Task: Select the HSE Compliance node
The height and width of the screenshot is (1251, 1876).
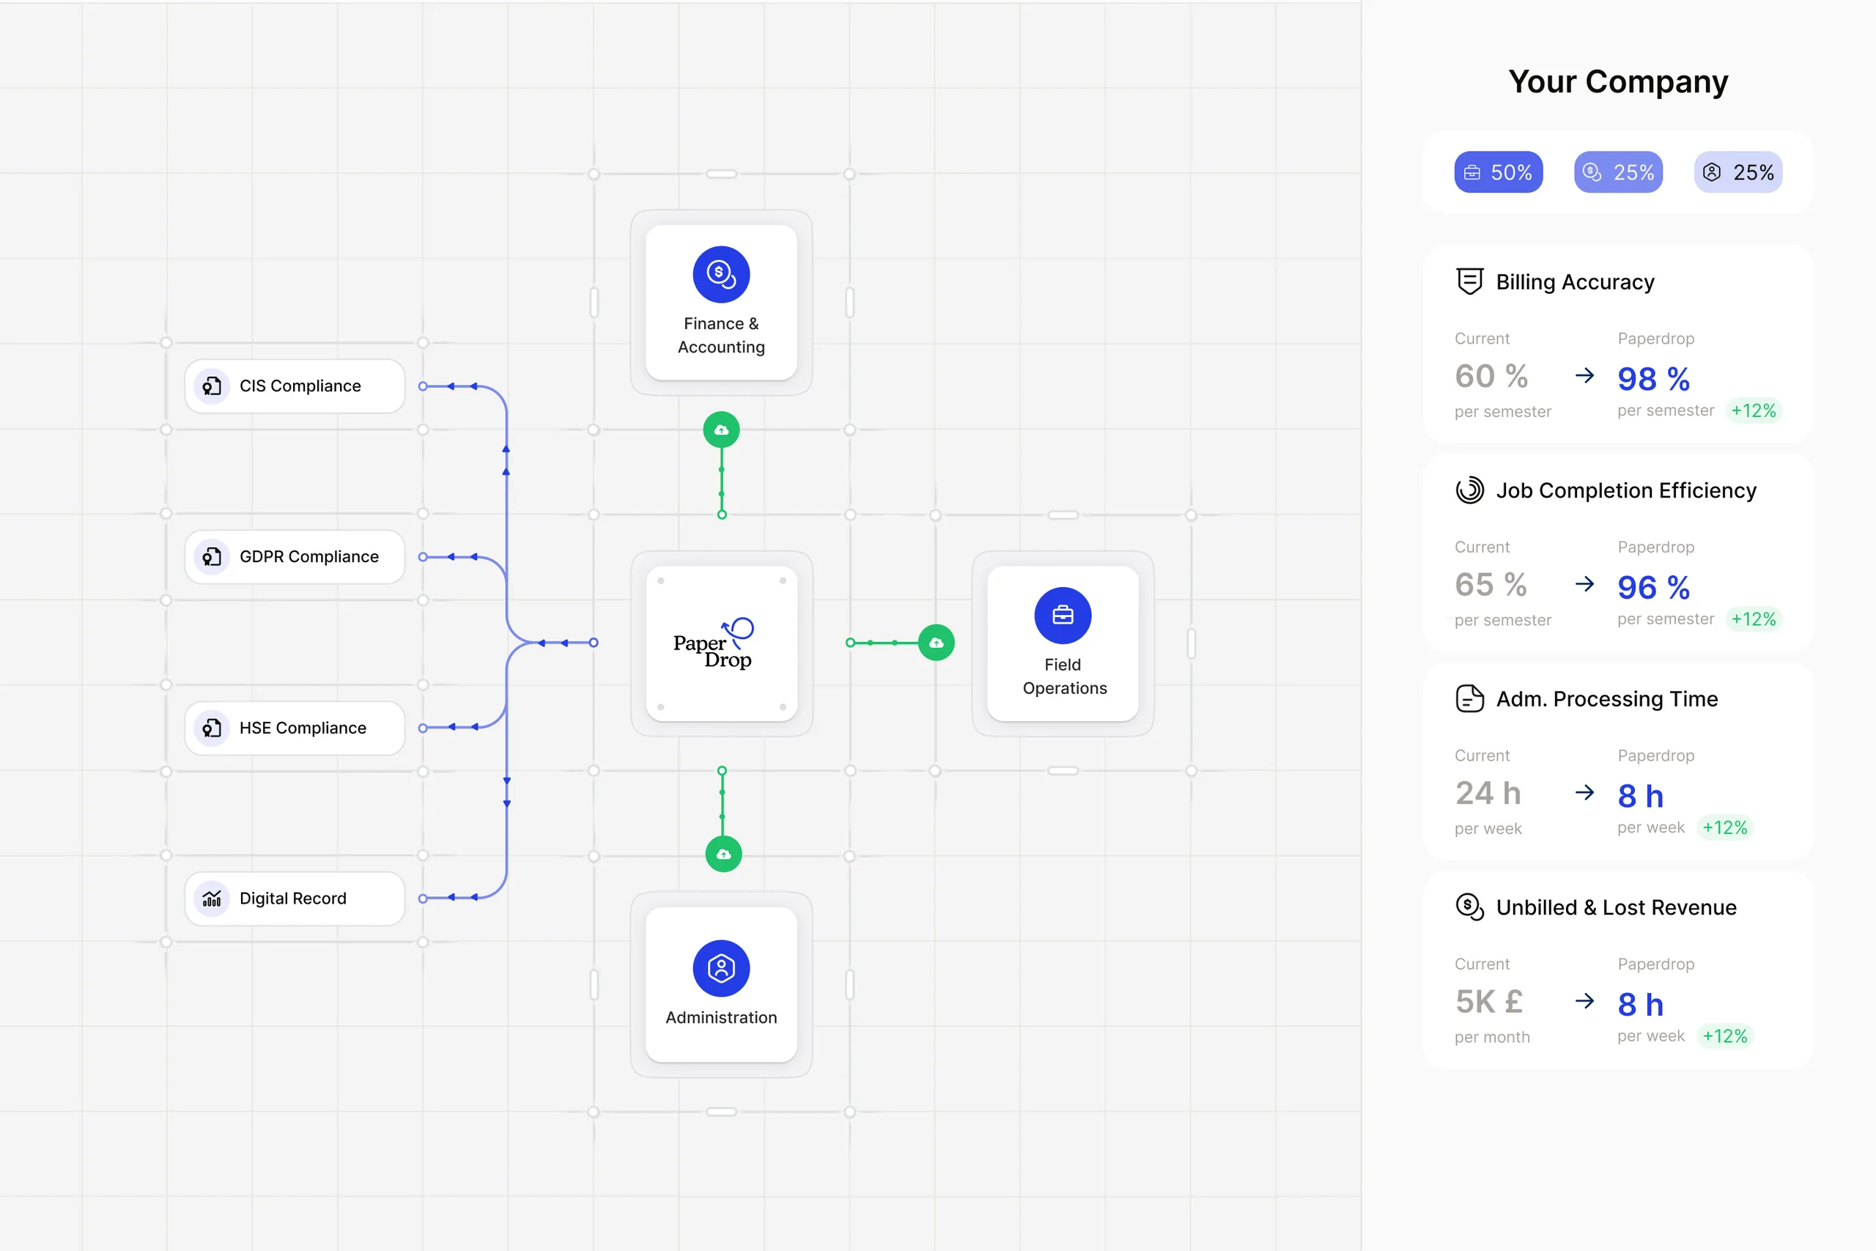Action: (x=295, y=728)
